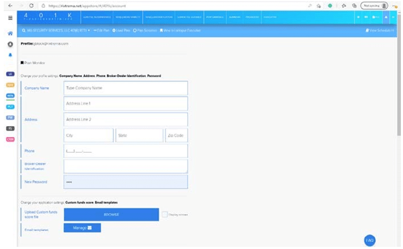This screenshot has height=249, width=403.
Task: Select the pink CRM sidebar badge
Action: pos(10,139)
